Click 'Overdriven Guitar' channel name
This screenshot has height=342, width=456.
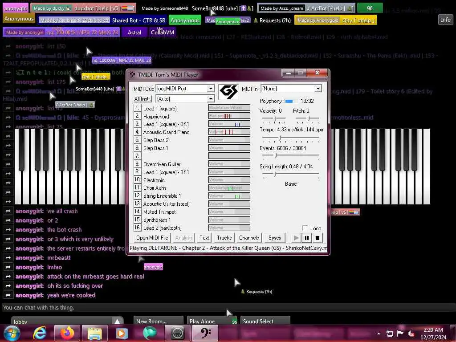(x=162, y=164)
